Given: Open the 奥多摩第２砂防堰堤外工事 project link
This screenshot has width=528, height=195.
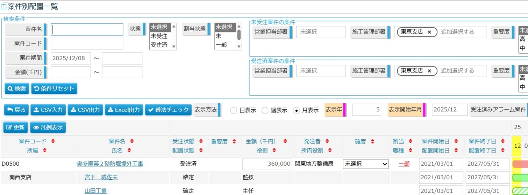Looking at the screenshot, I should tap(110, 164).
